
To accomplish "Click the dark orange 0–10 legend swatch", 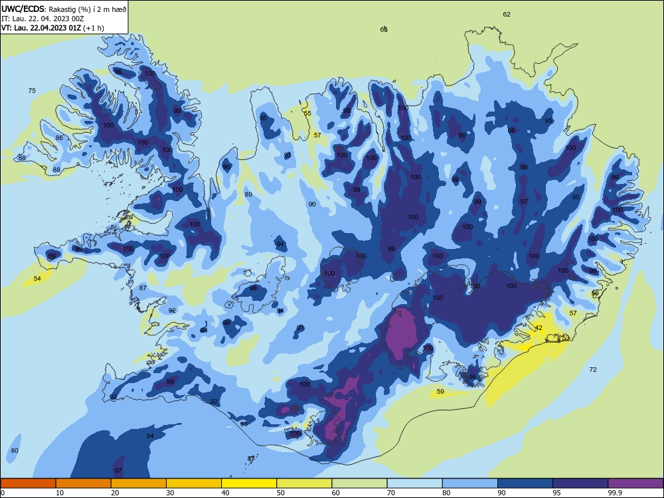I will coord(28,483).
